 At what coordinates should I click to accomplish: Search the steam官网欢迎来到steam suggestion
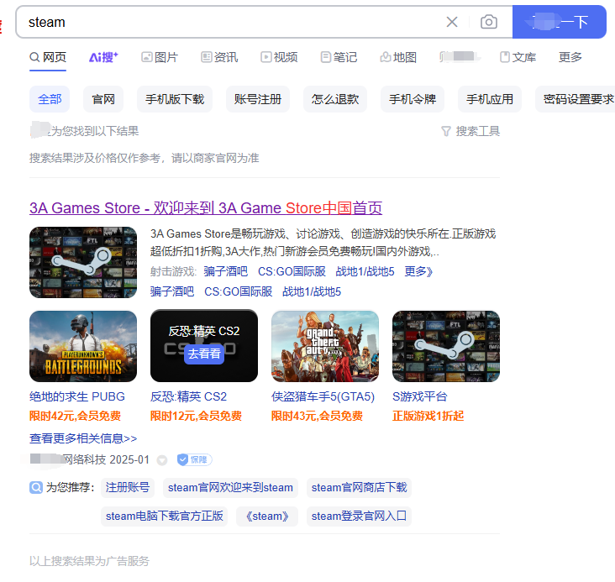pyautogui.click(x=230, y=488)
